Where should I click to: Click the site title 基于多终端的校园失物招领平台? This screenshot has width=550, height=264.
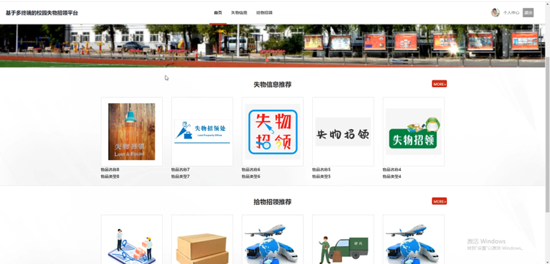pyautogui.click(x=42, y=13)
